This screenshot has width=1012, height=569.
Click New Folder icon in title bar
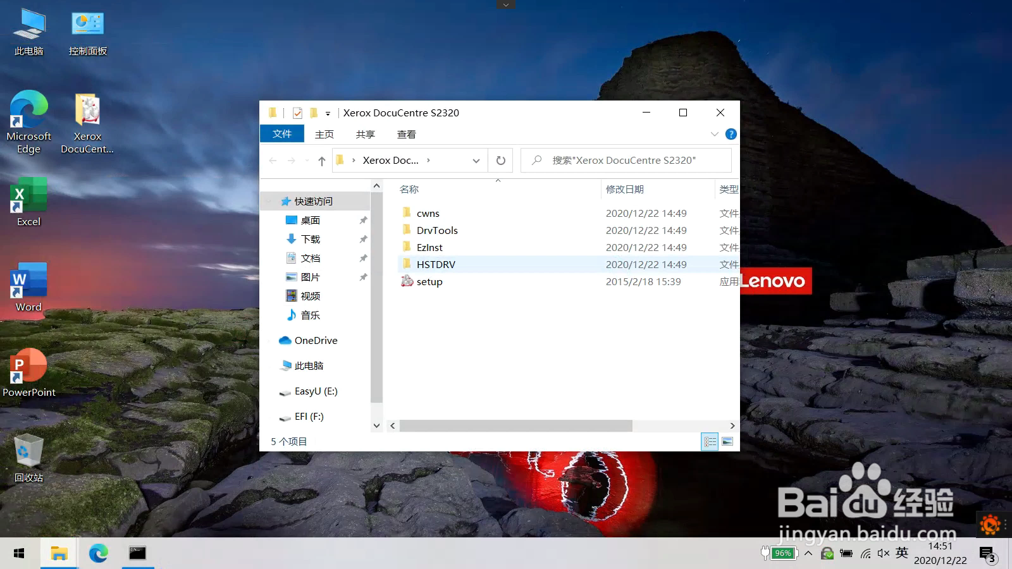pyautogui.click(x=314, y=113)
